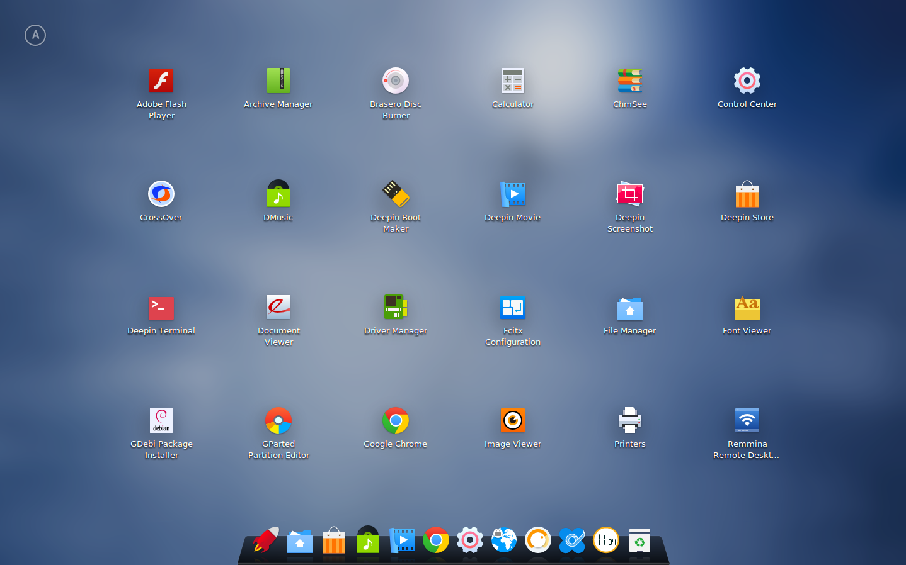The height and width of the screenshot is (565, 906).
Task: Launch CrossOver
Action: 161,194
